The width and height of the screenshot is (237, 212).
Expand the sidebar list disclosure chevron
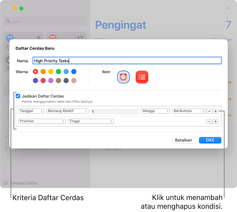pyautogui.click(x=6, y=137)
